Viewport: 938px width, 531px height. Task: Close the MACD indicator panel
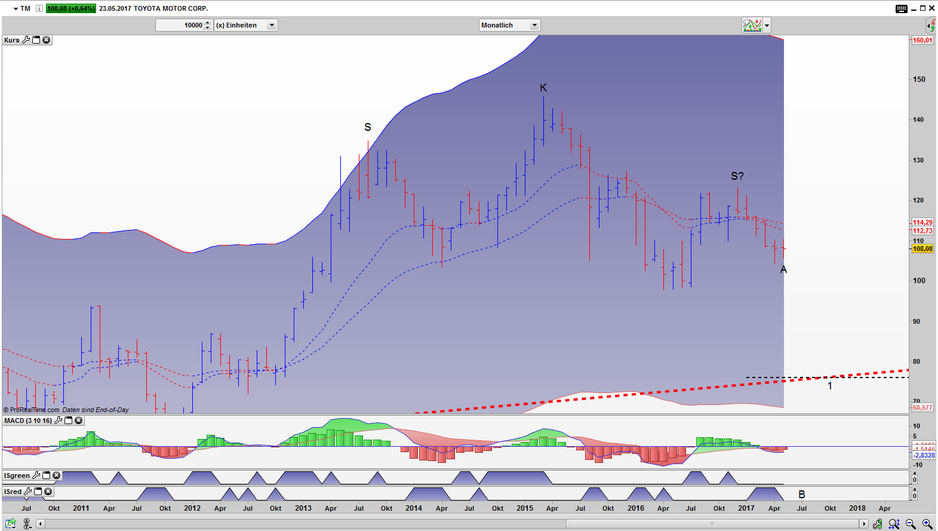point(78,420)
